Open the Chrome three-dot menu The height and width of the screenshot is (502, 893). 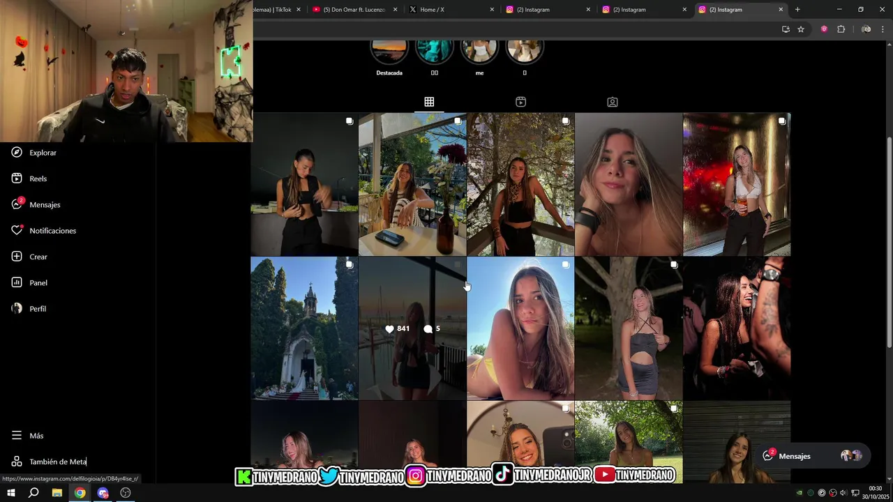click(883, 29)
